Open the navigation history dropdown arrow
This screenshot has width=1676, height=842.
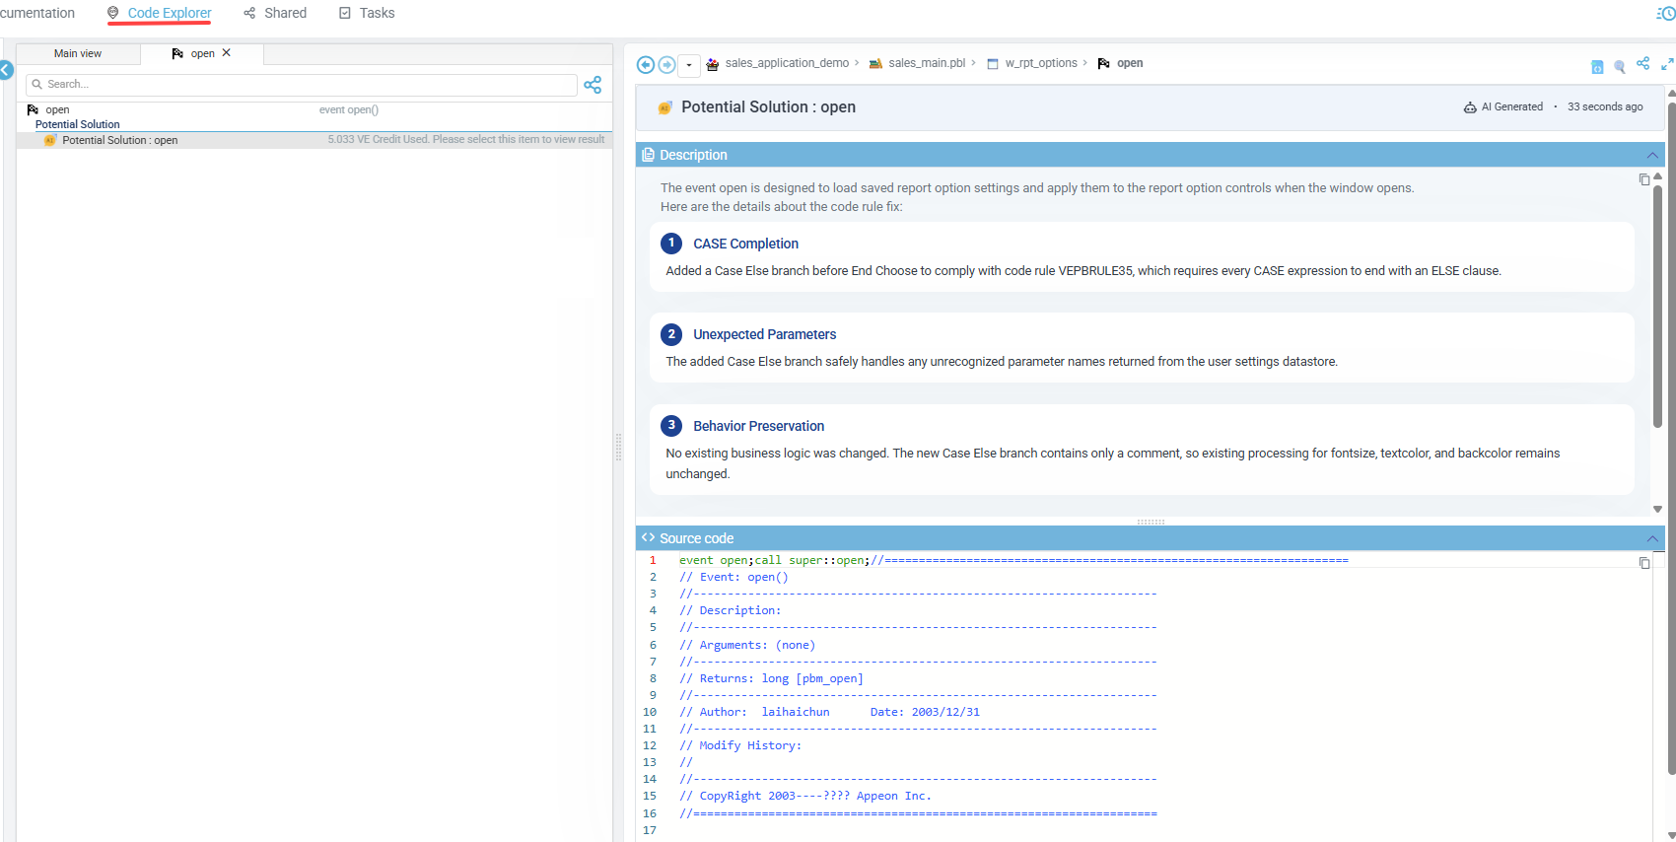point(689,65)
